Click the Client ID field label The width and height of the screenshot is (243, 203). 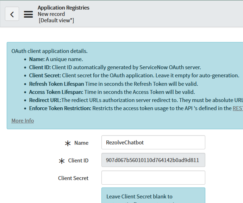[78, 161]
